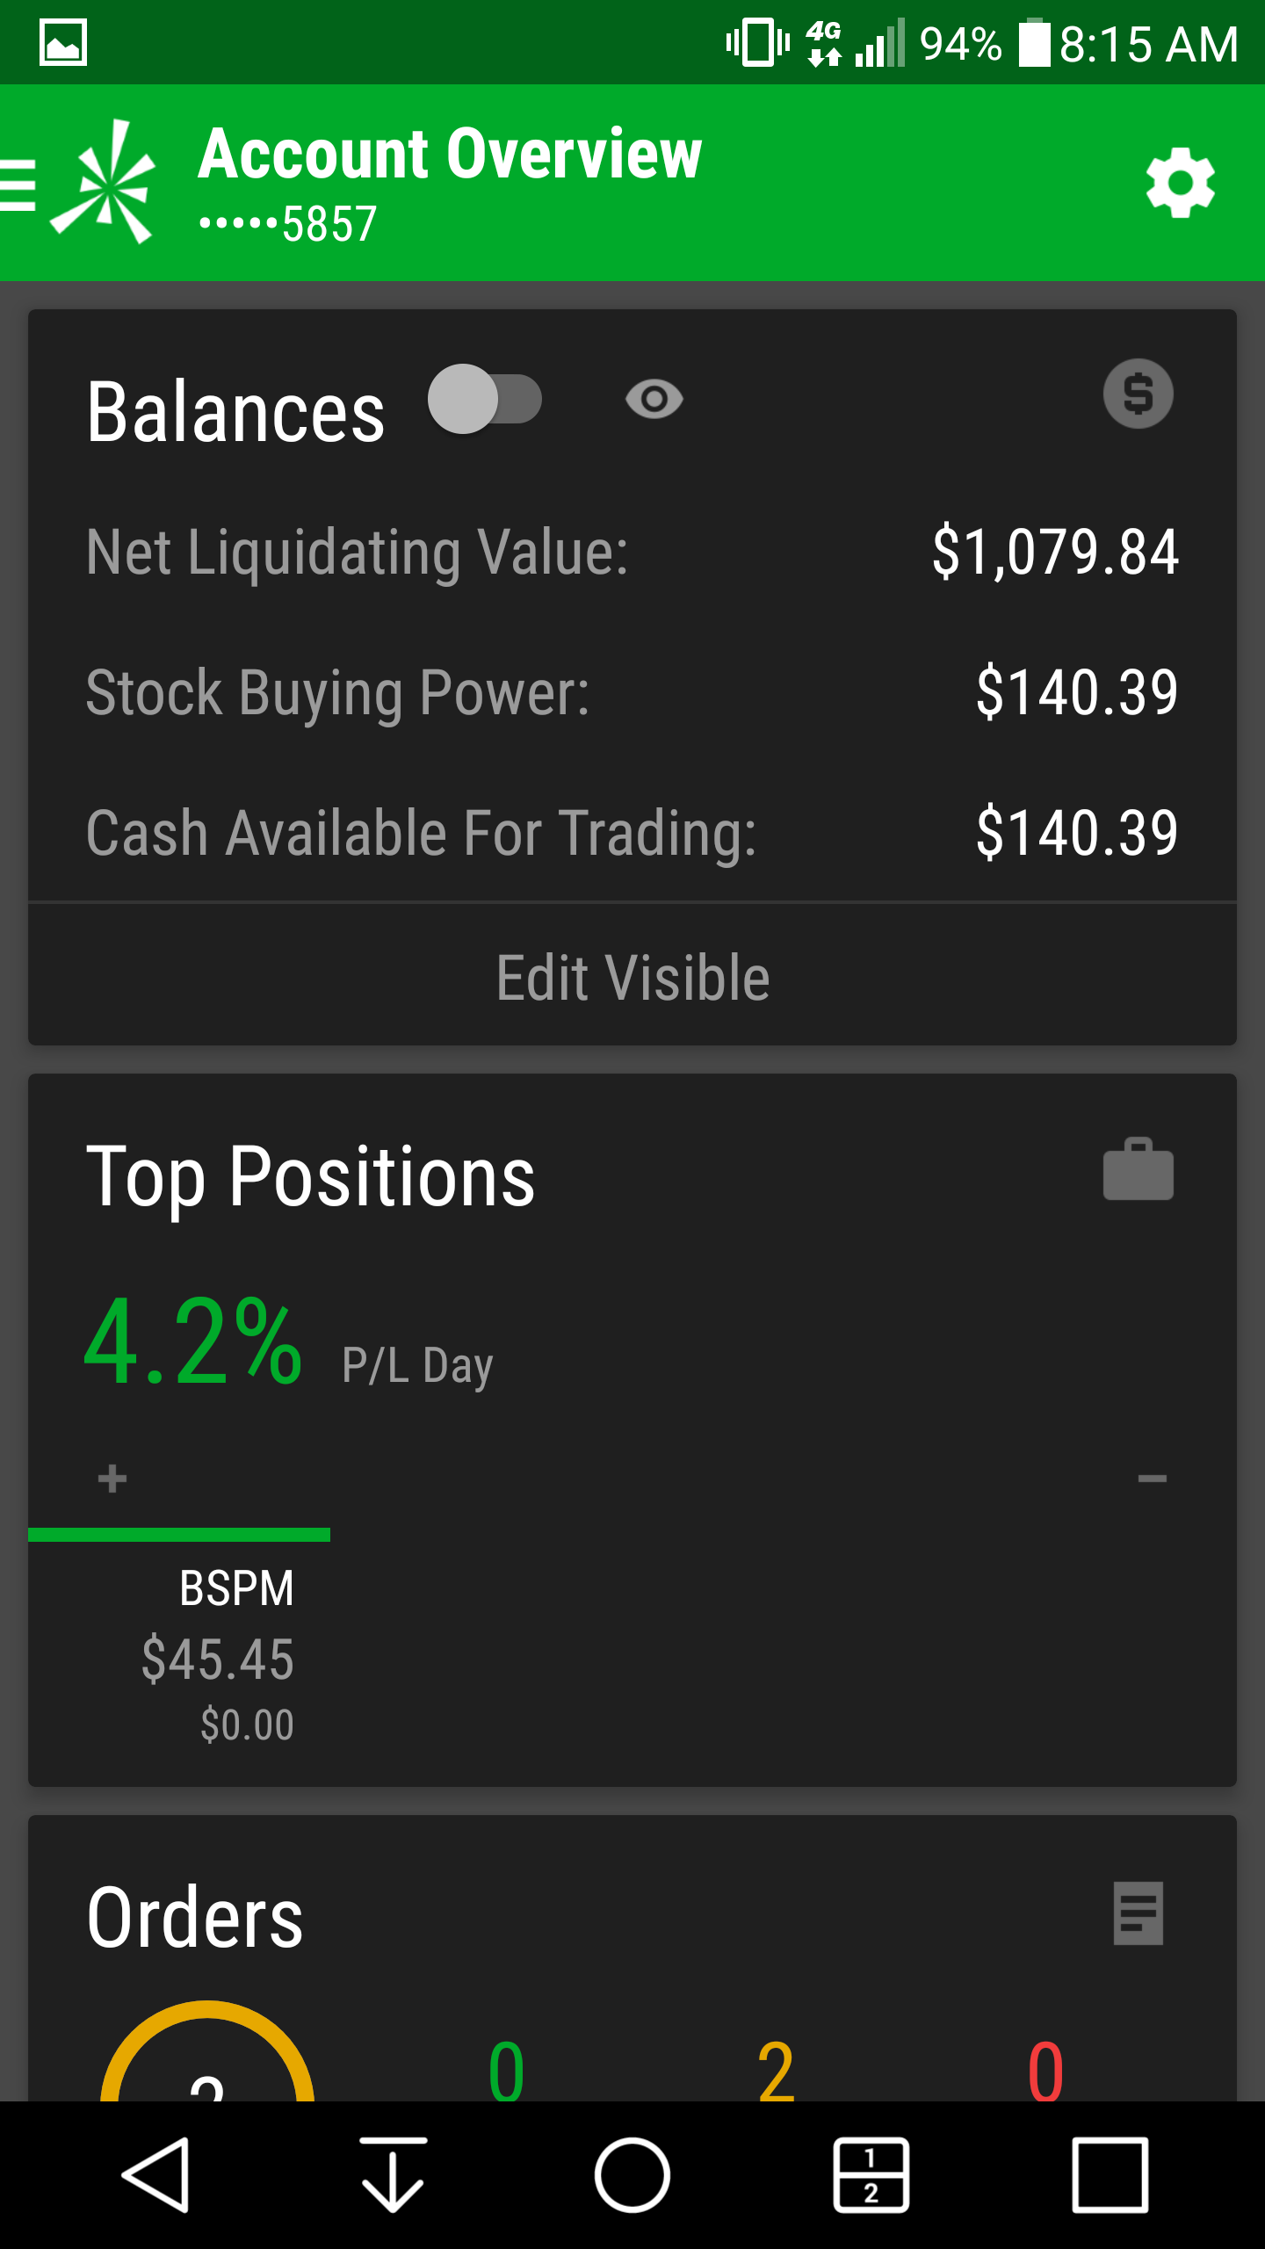Tap the split-screen navigation button

(x=871, y=2174)
